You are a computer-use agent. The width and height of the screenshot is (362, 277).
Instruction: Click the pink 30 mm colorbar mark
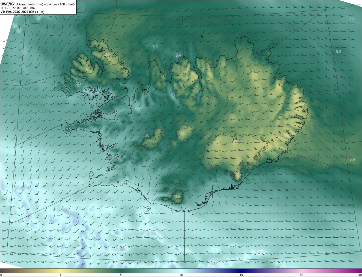point(301,275)
